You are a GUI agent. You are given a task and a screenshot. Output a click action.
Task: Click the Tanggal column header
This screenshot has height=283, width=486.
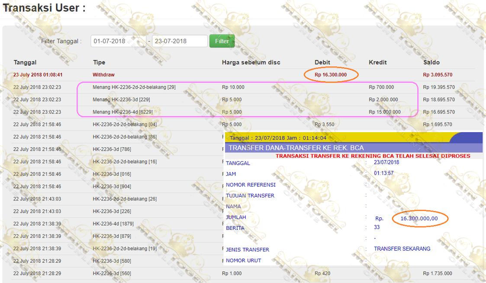click(x=25, y=62)
